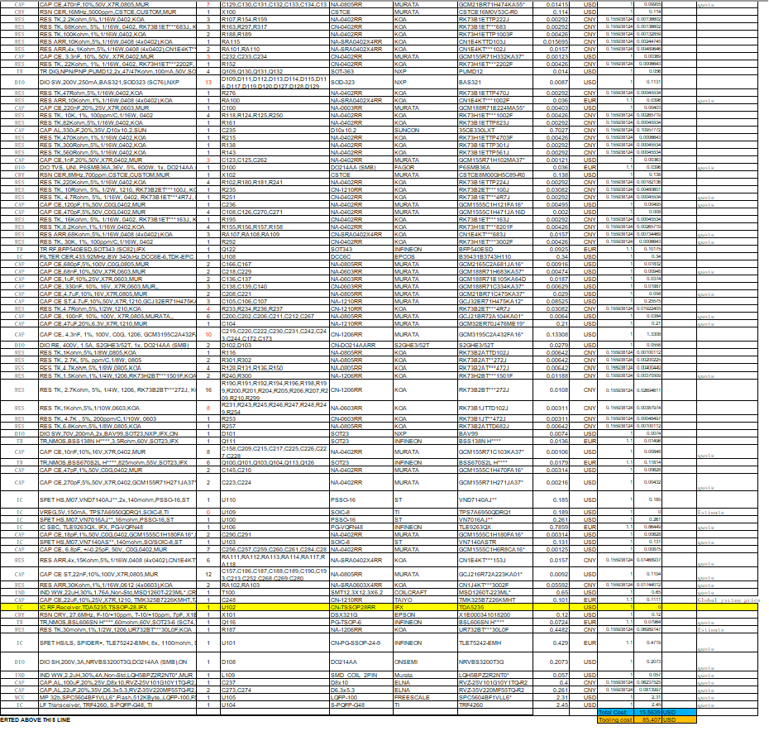Screen dimensions: 769x731
Task: Select the 'GCJ216R72A223KA01*' part number cell
Action: (x=494, y=575)
